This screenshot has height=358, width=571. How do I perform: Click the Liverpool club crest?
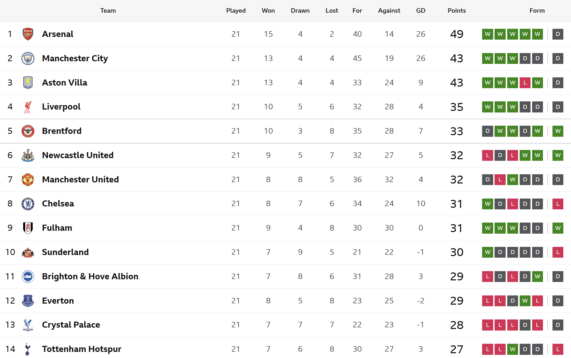pos(28,107)
